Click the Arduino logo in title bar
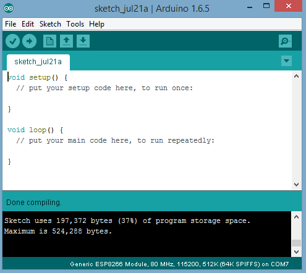 [x=9, y=8]
